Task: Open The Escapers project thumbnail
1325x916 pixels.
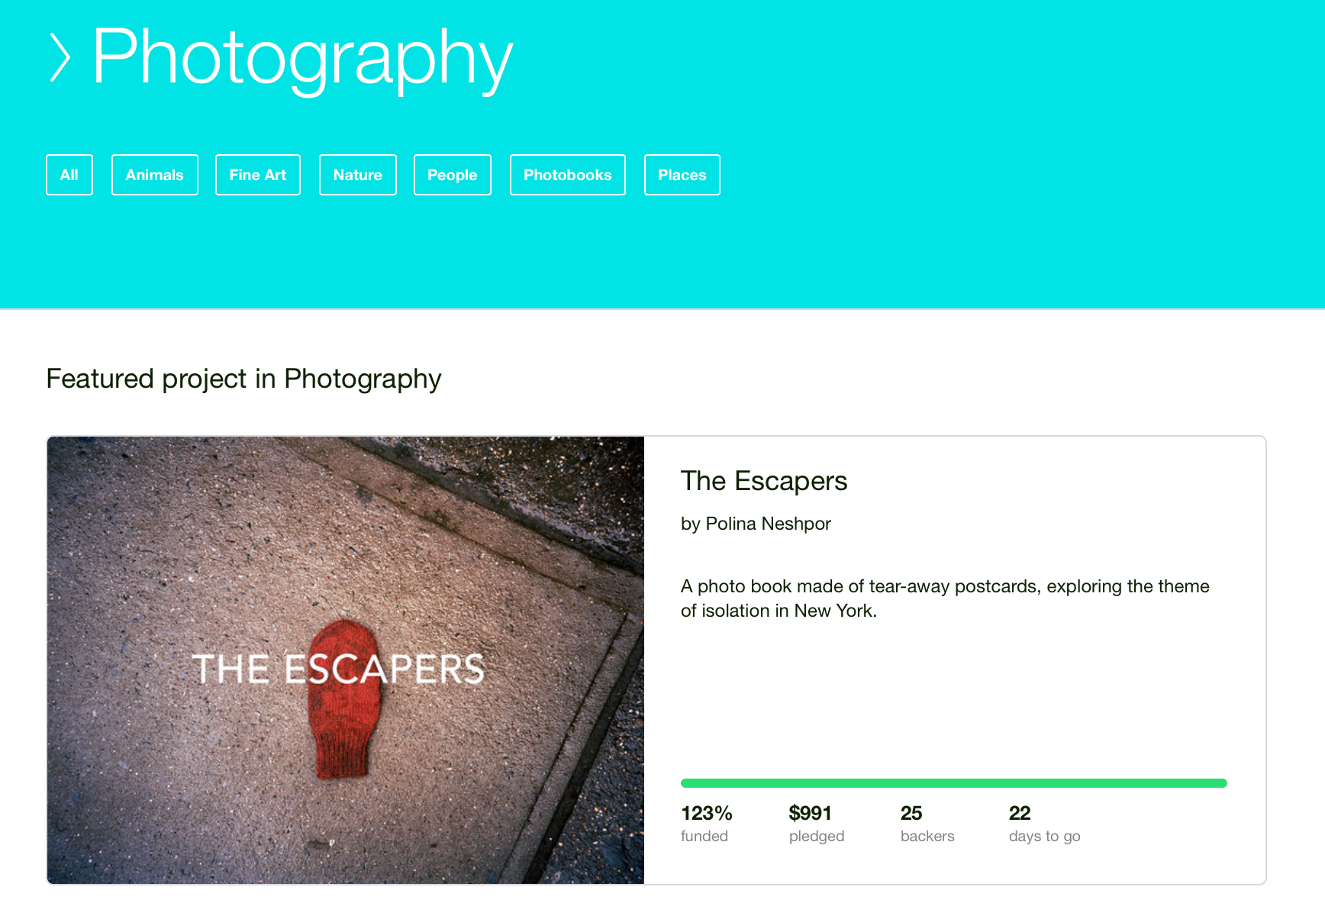Action: [x=346, y=660]
